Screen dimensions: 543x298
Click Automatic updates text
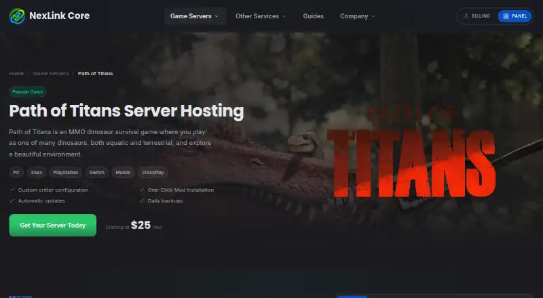tap(41, 201)
